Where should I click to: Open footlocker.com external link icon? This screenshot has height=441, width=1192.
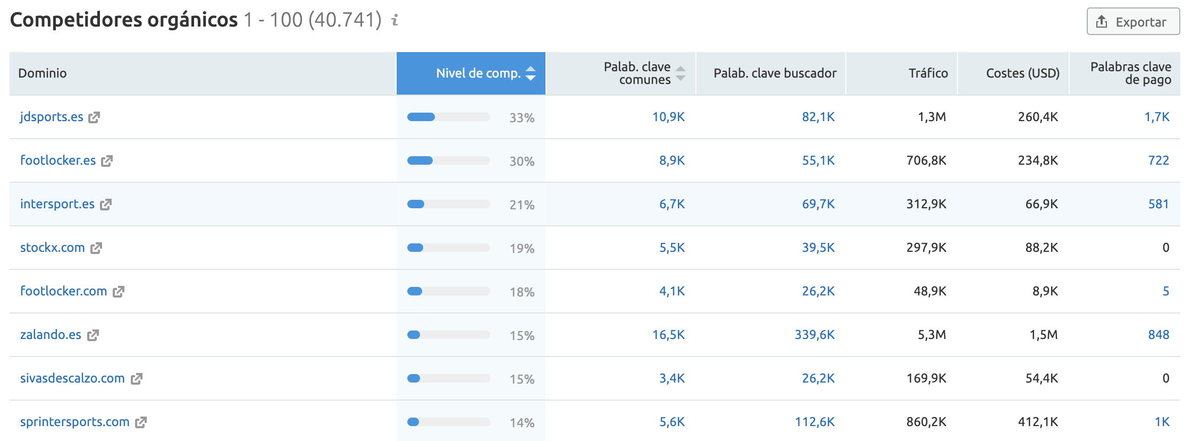(119, 292)
